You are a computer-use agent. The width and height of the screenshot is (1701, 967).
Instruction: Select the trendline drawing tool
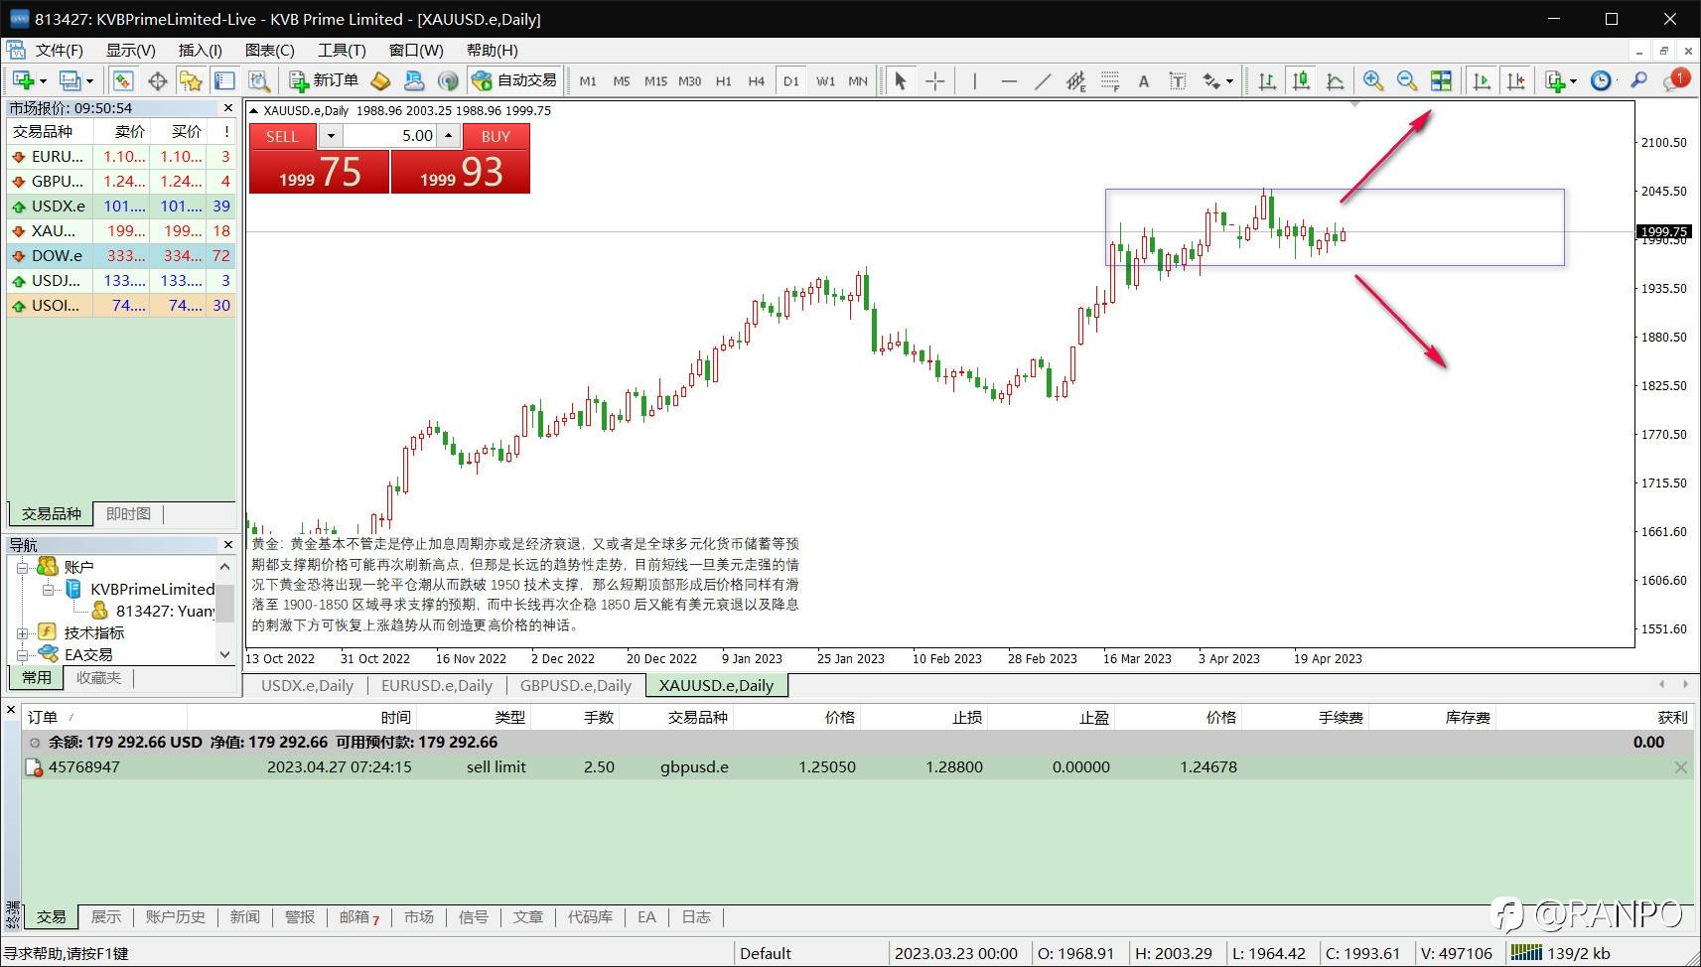point(1043,81)
